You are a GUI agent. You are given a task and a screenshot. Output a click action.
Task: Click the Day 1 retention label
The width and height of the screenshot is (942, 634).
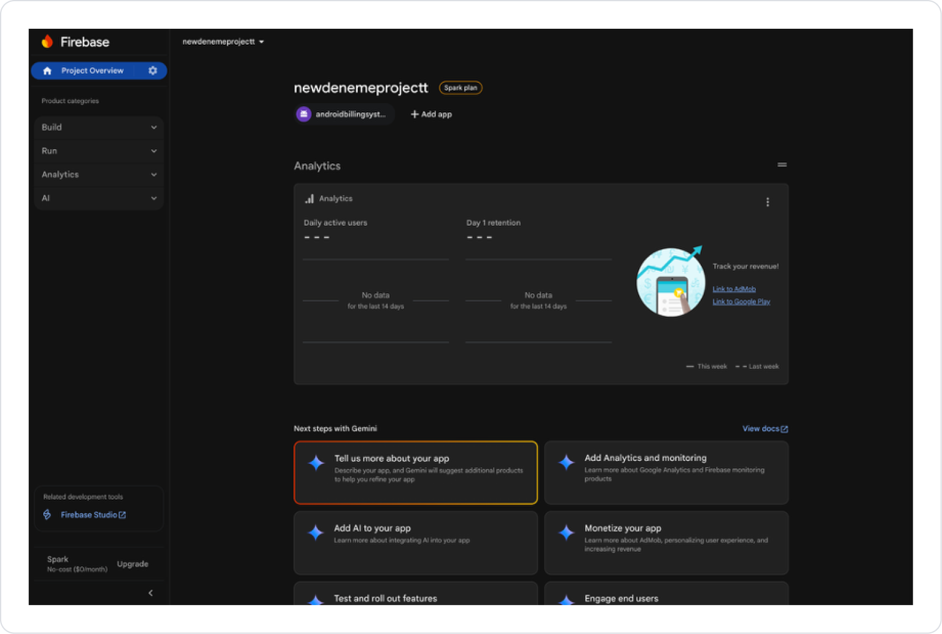point(493,223)
